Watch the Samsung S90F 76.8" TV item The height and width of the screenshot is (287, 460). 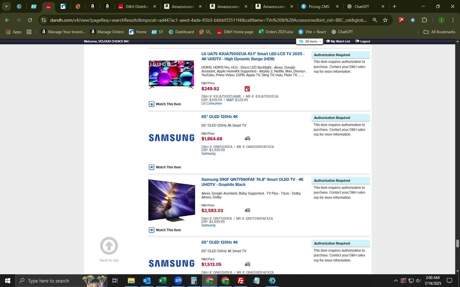click(x=165, y=230)
